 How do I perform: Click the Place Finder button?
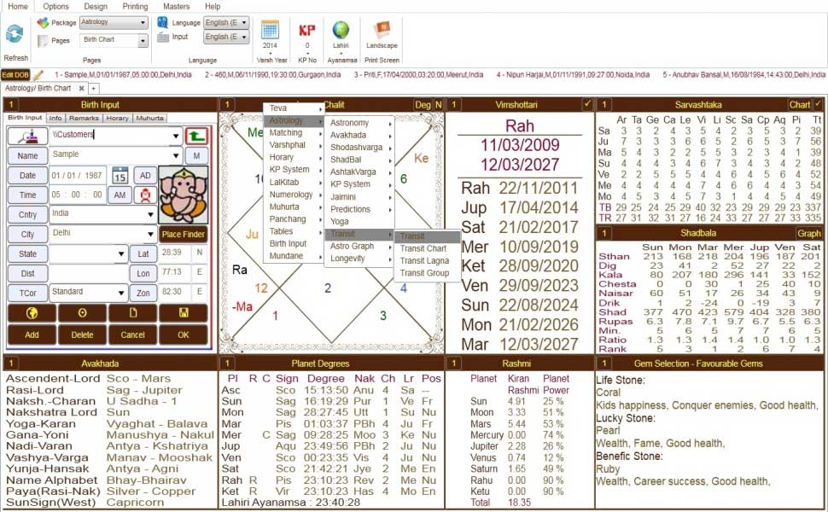tap(184, 235)
